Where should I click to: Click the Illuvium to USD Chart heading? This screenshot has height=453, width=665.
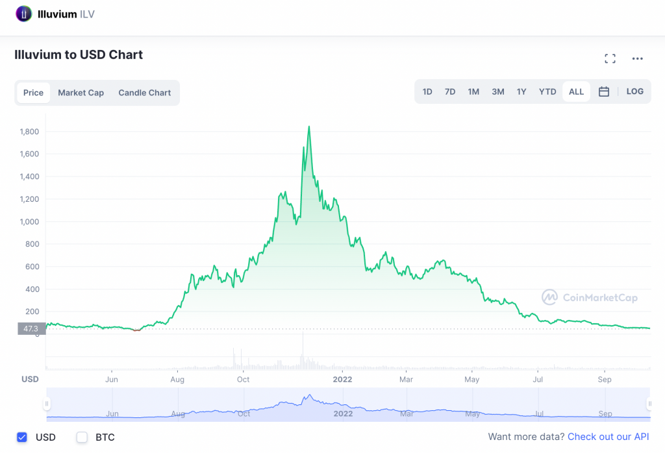coord(79,55)
